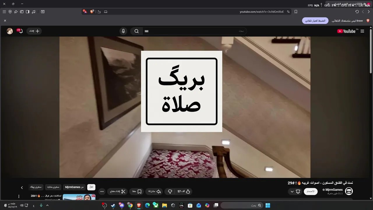
Task: Click the YouTube search magnifier button
Action: pos(136,31)
